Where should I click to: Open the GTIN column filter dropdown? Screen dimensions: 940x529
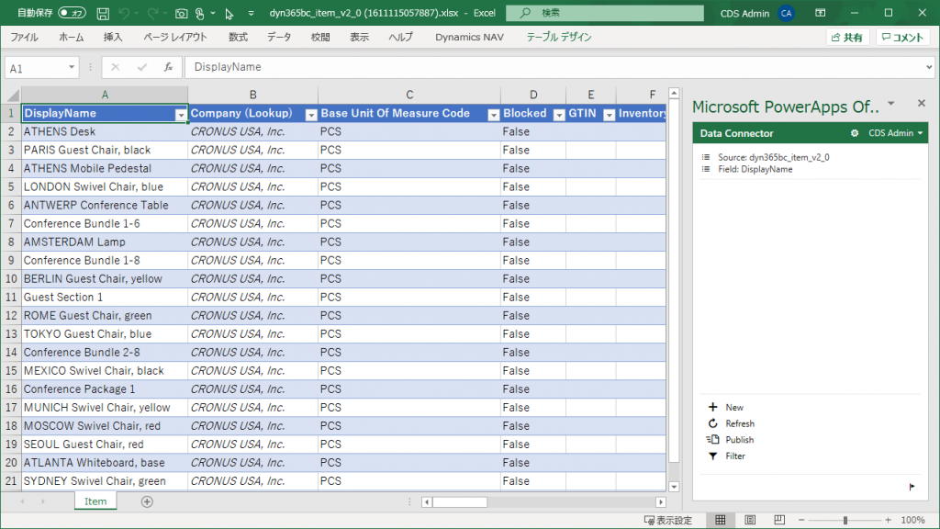[610, 114]
